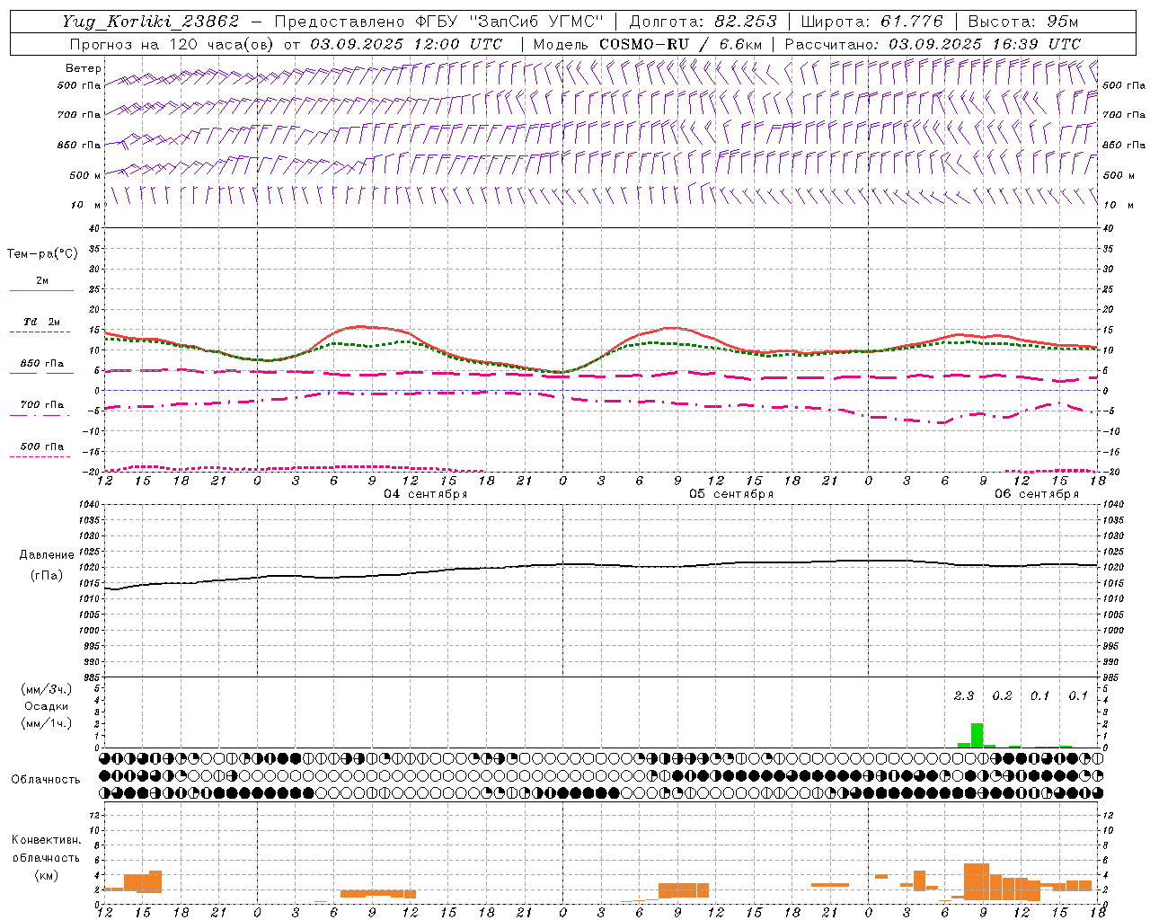Click the '05 сентября' date label
1150x920 pixels.
click(x=731, y=494)
